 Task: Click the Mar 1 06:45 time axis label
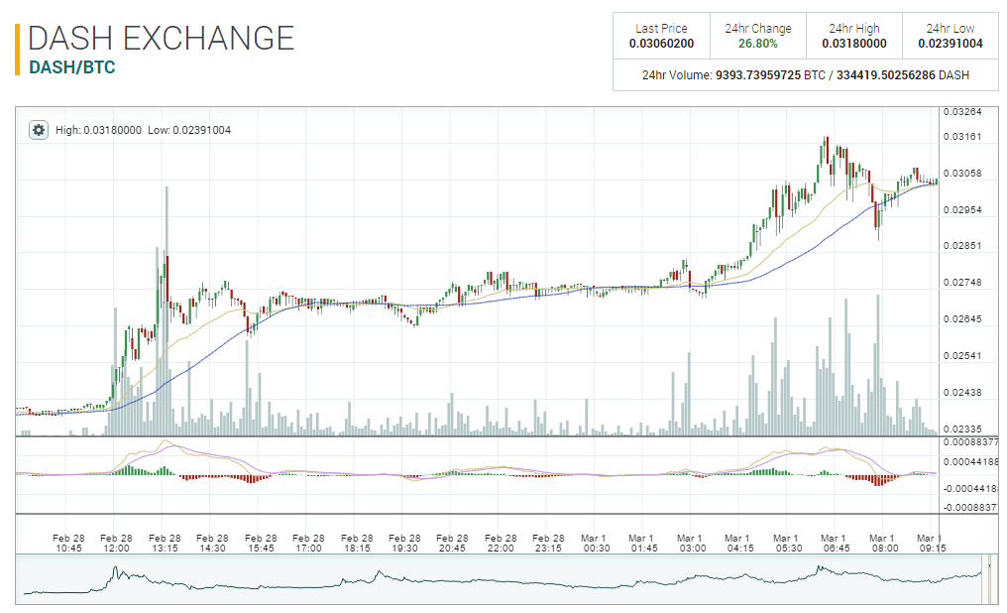[x=836, y=542]
